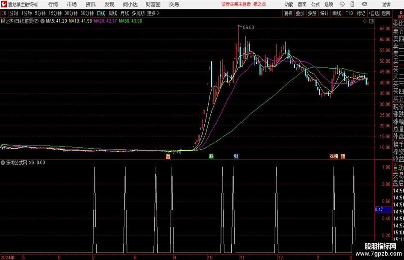Click the MA20: 42.17 indicator value
This screenshot has height=260, width=404.
105,21
